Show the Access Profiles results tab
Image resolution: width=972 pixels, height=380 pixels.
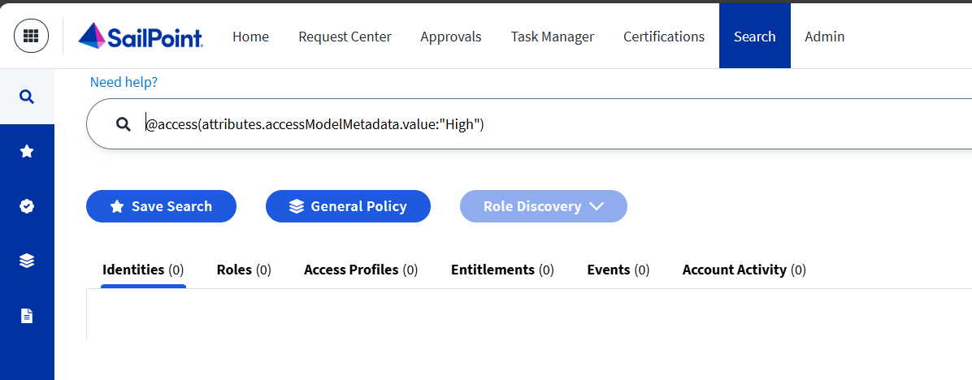[x=361, y=270]
